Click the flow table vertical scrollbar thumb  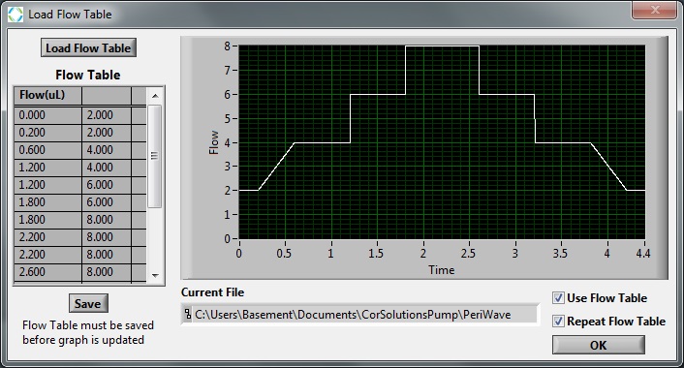tap(155, 156)
